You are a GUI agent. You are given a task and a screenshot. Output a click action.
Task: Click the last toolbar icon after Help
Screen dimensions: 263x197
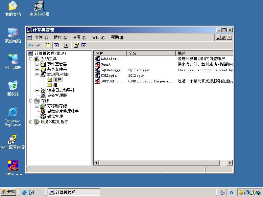tap(84, 45)
